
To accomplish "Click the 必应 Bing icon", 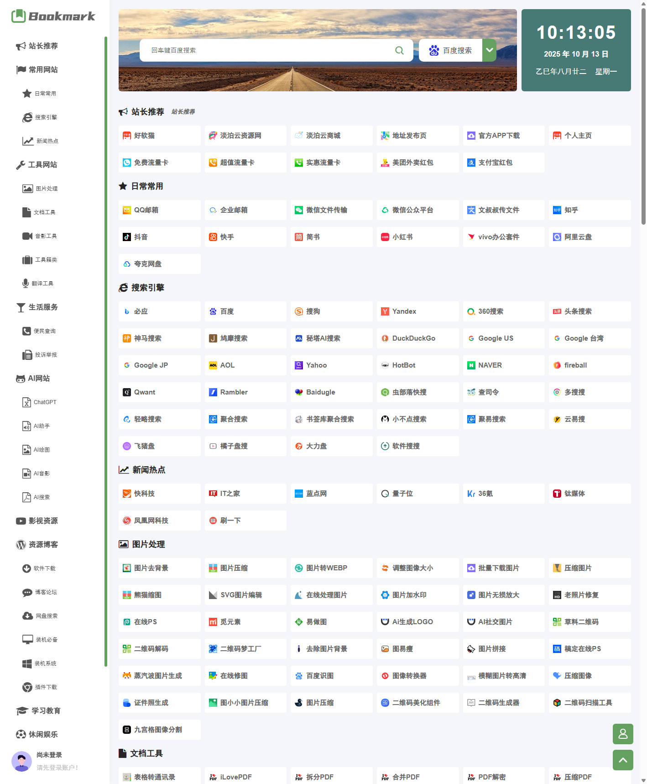I will click(127, 311).
